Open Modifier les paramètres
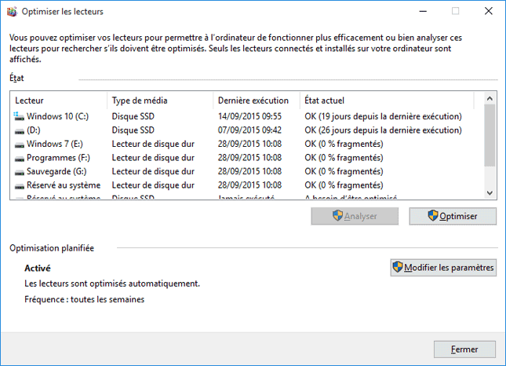 pyautogui.click(x=443, y=268)
